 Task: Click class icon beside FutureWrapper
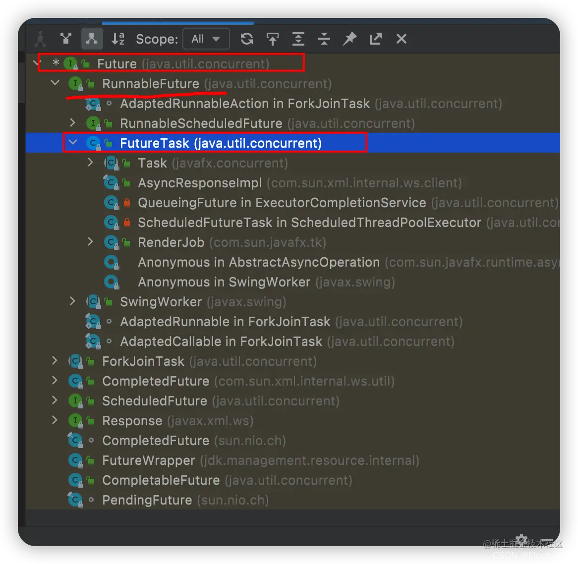point(75,460)
